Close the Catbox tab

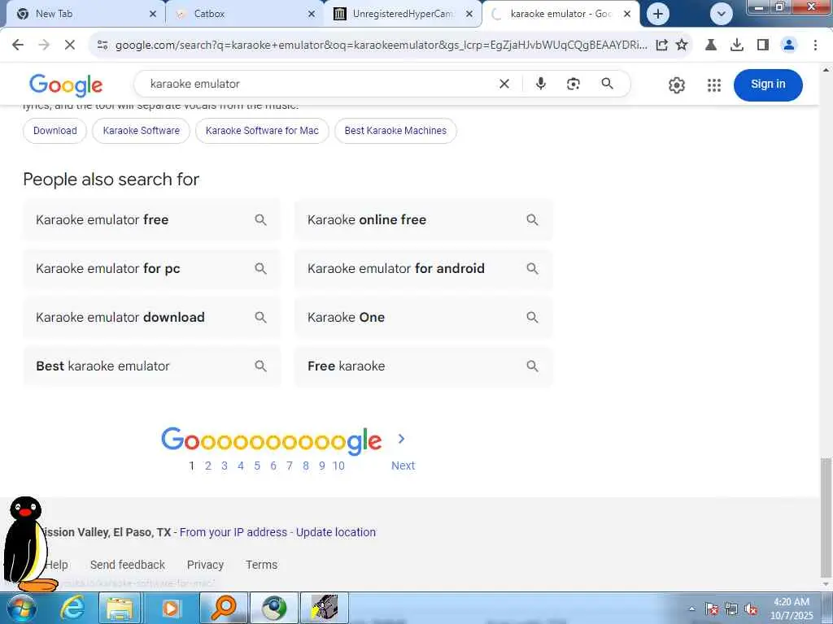point(312,14)
